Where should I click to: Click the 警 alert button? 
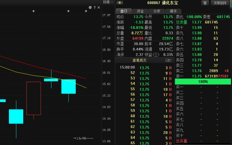(205, 3)
